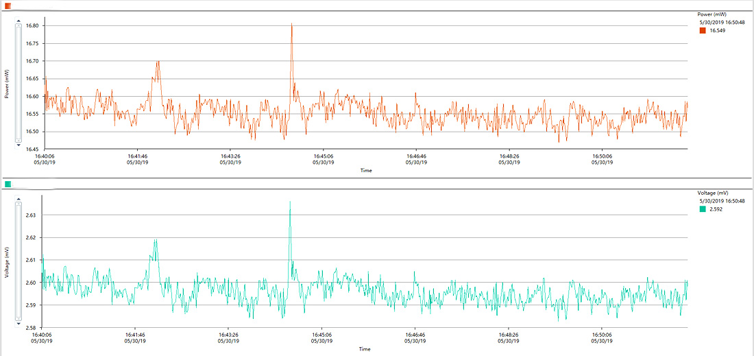This screenshot has width=754, height=356.
Task: Click the Power (mW) y-axis label
Action: tap(6, 83)
